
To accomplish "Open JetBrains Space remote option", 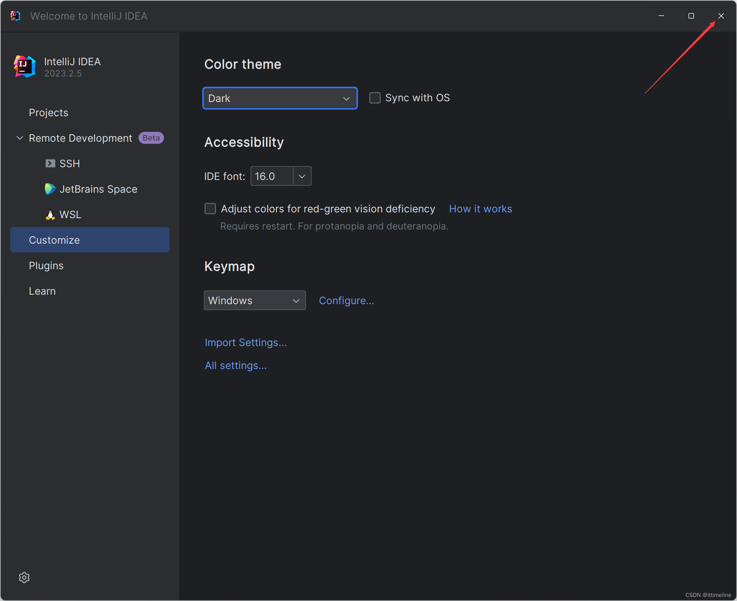I will click(x=91, y=189).
